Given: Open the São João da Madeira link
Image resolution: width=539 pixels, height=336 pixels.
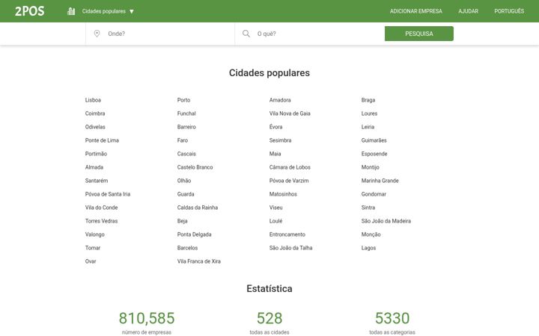Looking at the screenshot, I should [x=386, y=221].
